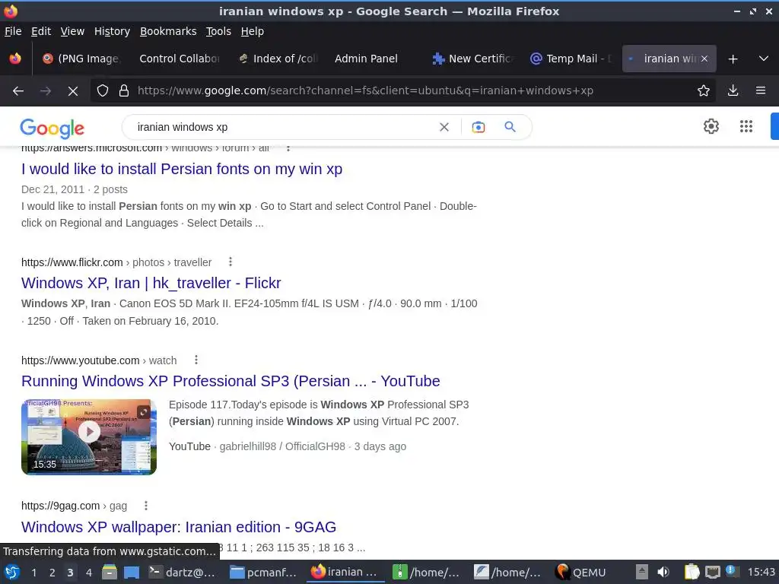Switch to workspace 2
Viewport: 779px width, 584px height.
pos(52,573)
